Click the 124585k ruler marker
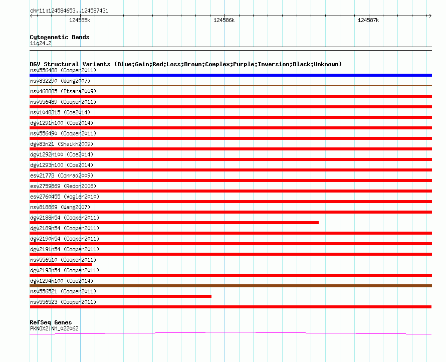Viewport: 446px width, 362px height. 80,20
